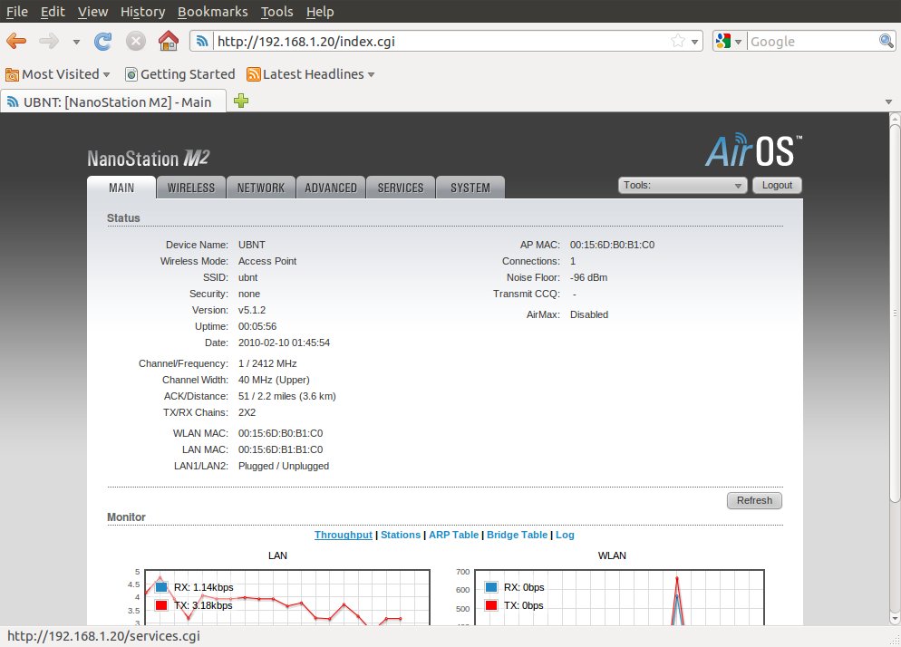Click the Logout button
This screenshot has width=901, height=647.
pos(777,185)
